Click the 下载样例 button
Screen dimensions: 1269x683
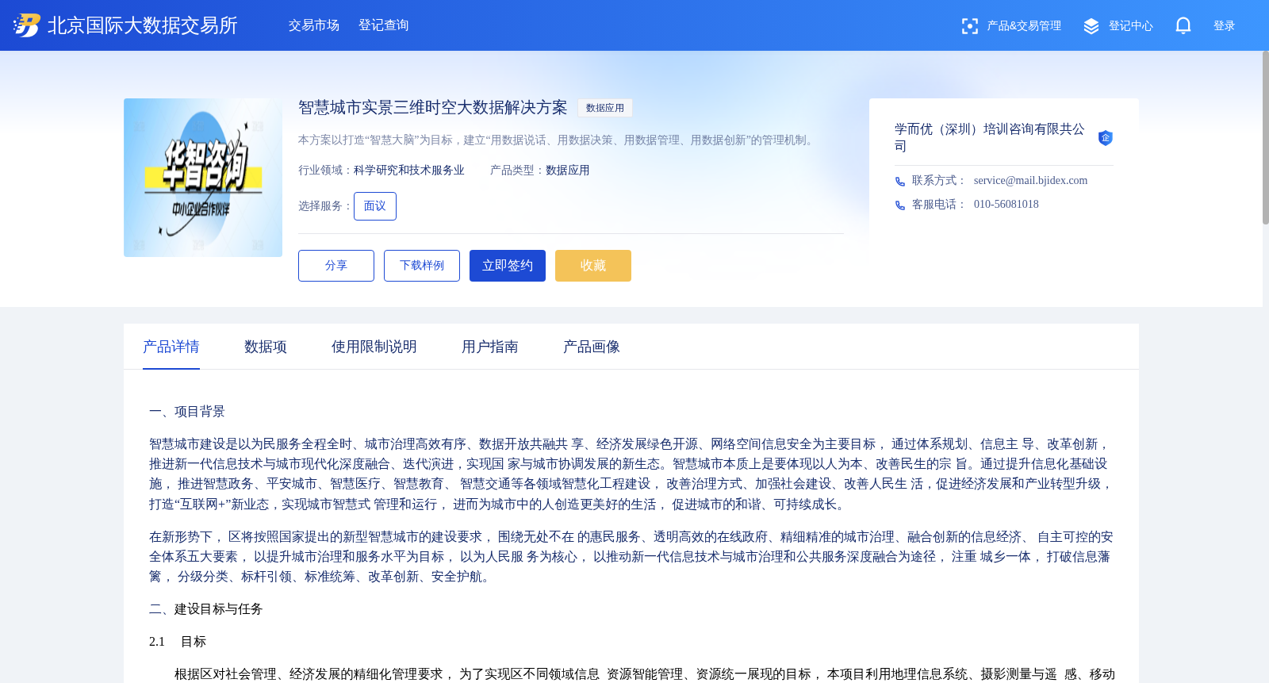(x=422, y=266)
